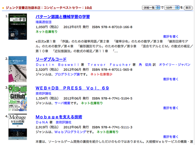The image size is (195, 145).
Task: Open the 詳細一覧 view dropdown
Action: pyautogui.click(x=151, y=8)
